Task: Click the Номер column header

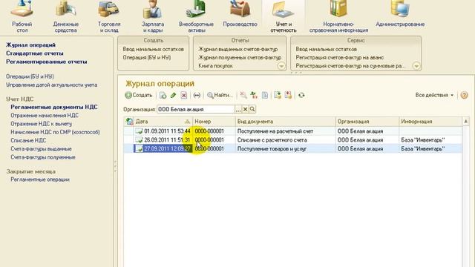Action: tap(214, 122)
